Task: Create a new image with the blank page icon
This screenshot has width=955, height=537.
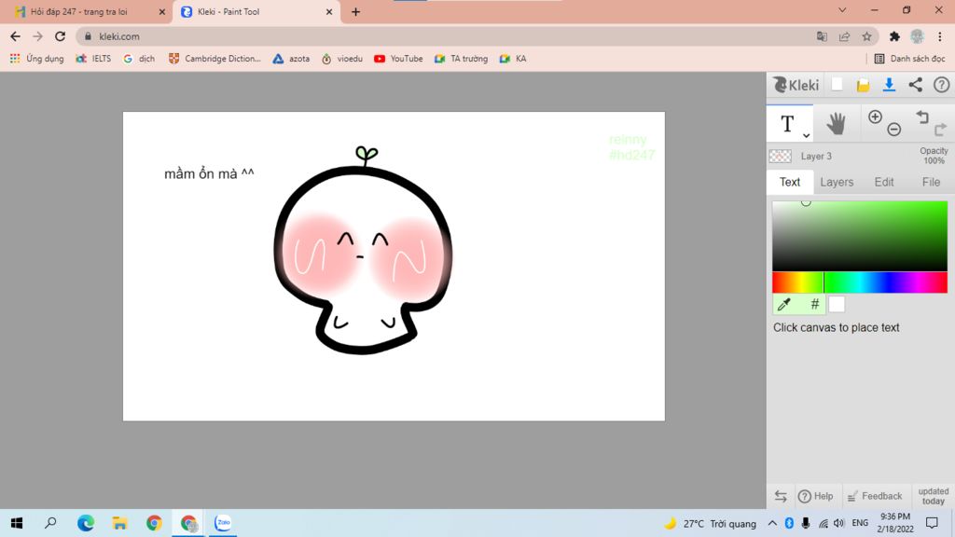Action: point(837,85)
